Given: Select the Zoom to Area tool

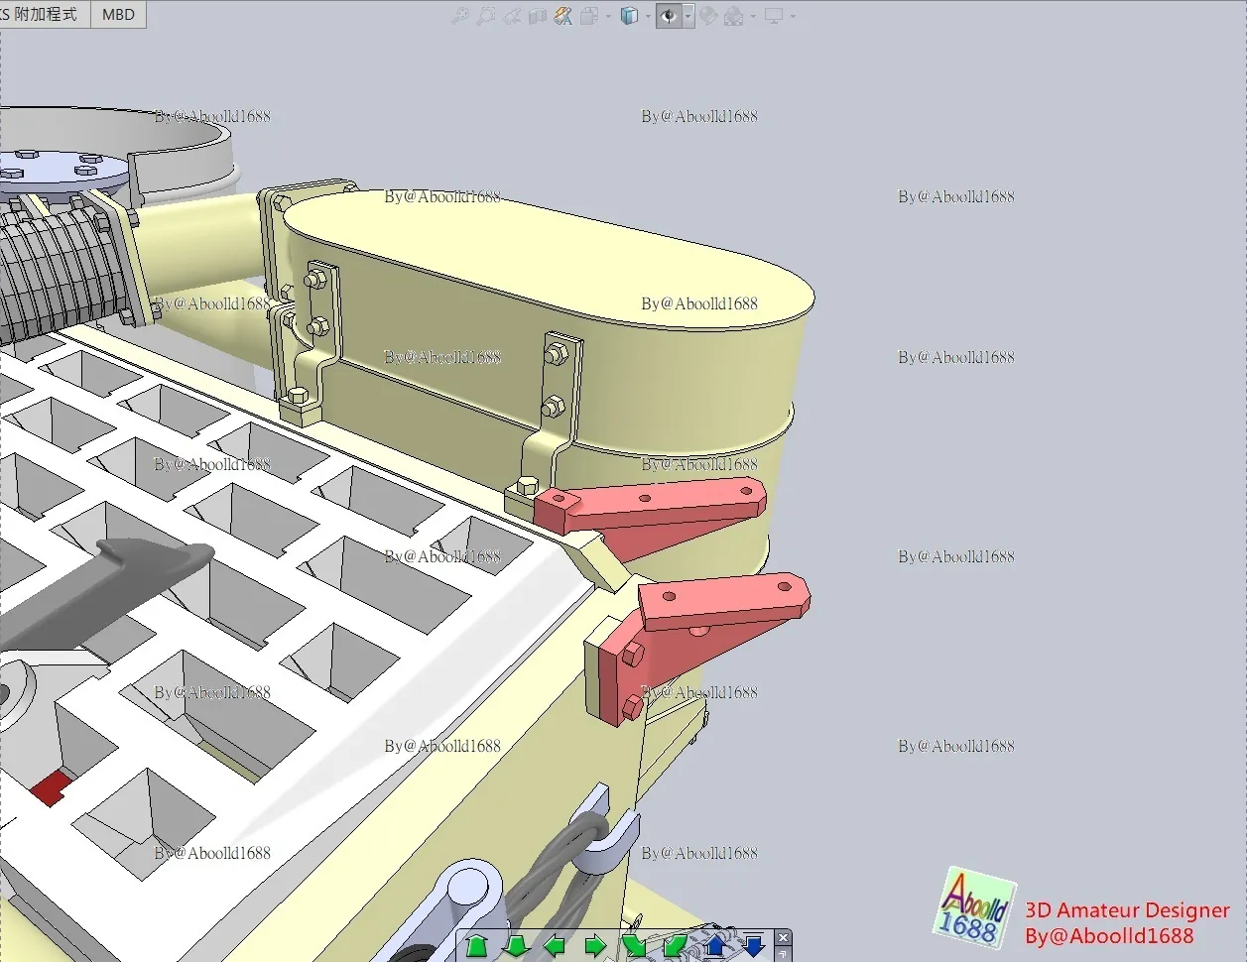Looking at the screenshot, I should click(x=485, y=16).
